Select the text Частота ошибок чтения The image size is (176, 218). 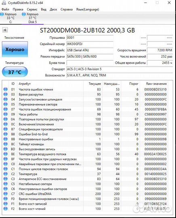tap(36, 89)
